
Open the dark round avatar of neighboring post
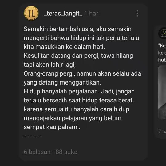(163, 33)
